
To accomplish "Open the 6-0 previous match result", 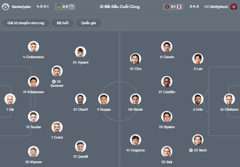I will (65, 6).
